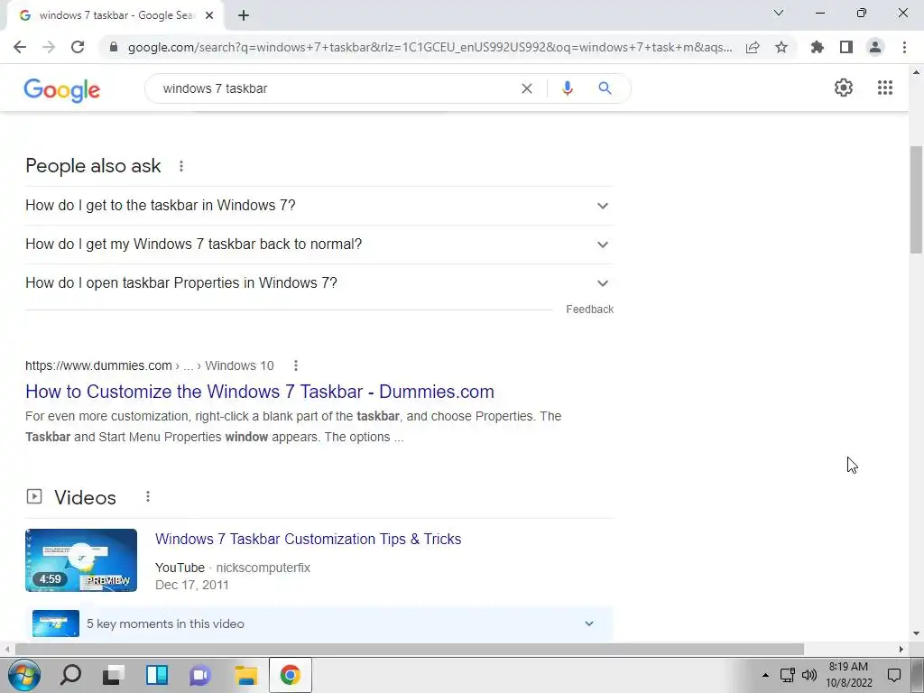Open taskbar Search
This screenshot has width=924, height=693.
70,675
